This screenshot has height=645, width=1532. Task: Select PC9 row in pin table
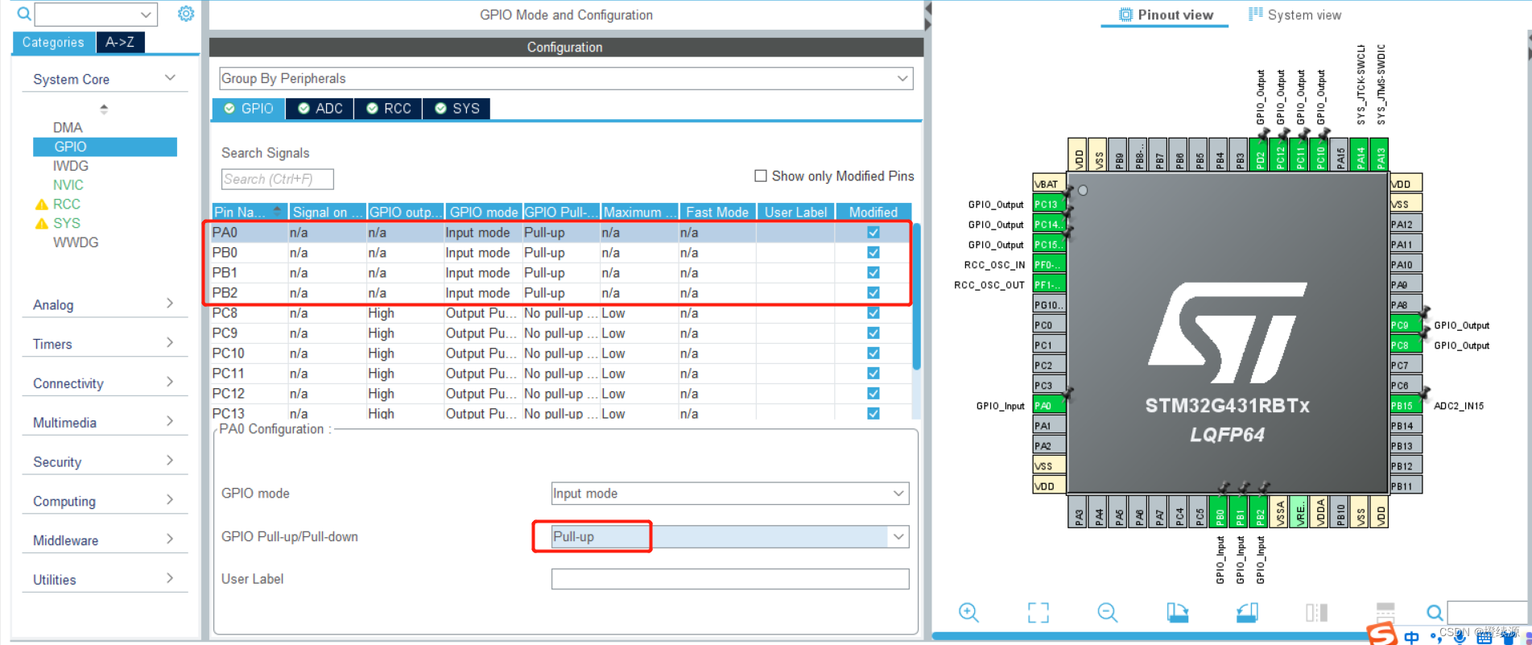click(560, 333)
